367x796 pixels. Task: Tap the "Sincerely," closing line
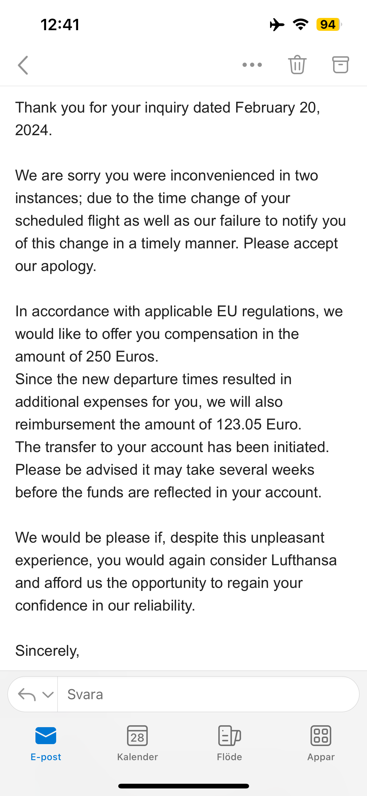pyautogui.click(x=47, y=651)
